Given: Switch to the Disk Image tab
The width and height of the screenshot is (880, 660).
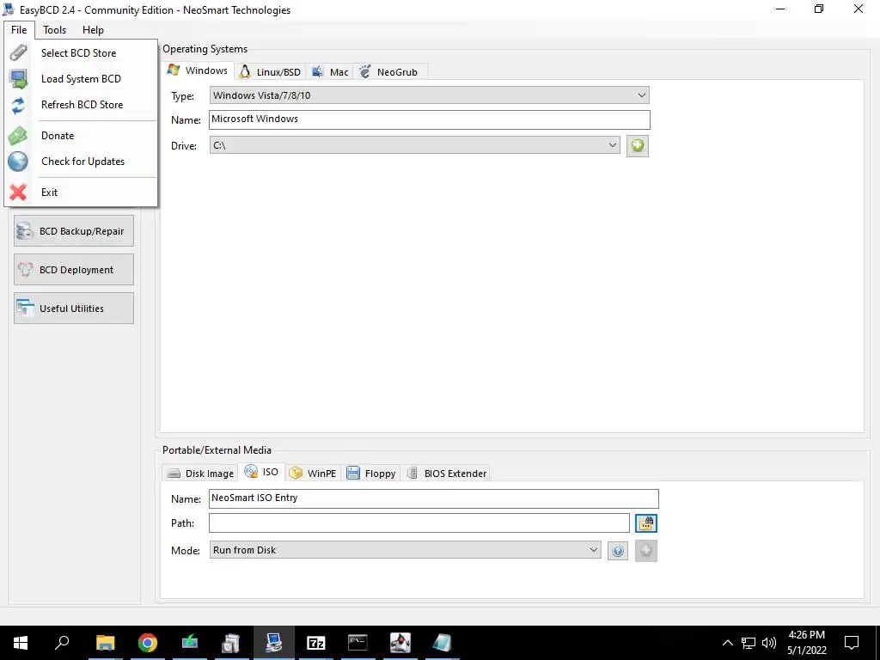Looking at the screenshot, I should (x=201, y=474).
